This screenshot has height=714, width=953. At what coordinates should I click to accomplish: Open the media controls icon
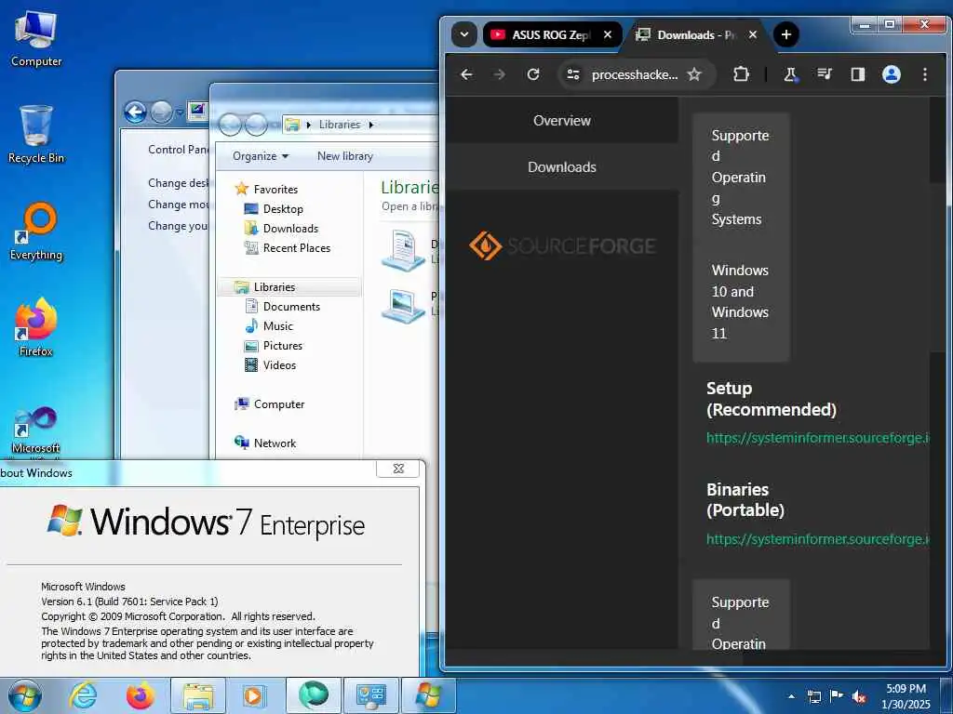click(x=825, y=74)
